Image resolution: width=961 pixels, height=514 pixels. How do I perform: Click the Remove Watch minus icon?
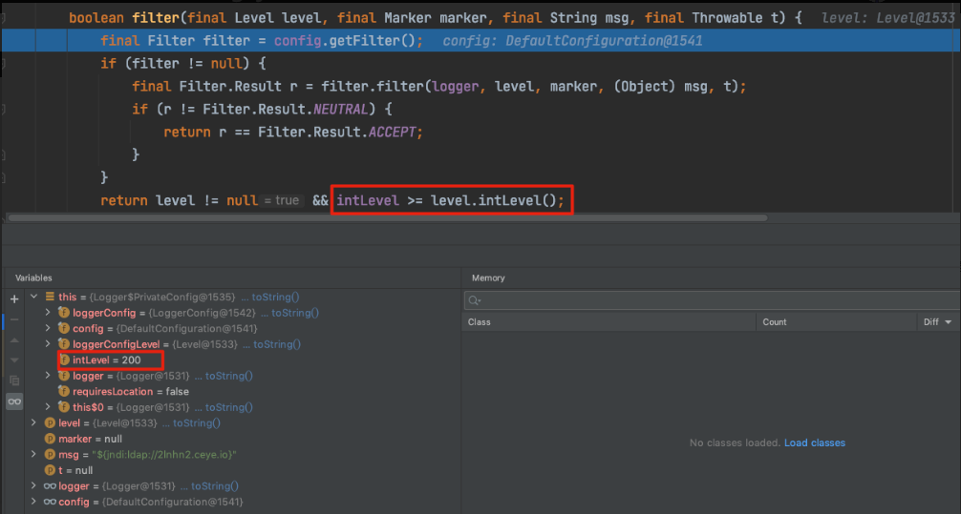14,319
